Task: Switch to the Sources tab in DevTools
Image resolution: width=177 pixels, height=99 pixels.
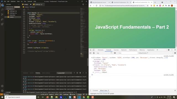Action: click(116, 50)
